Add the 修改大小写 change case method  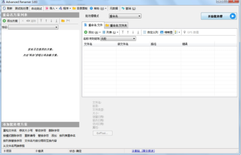[x=26, y=131]
